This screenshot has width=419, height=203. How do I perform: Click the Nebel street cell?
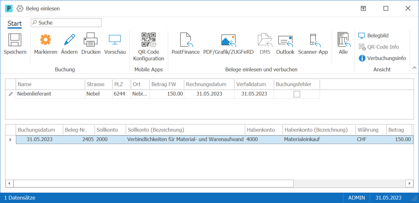point(99,94)
